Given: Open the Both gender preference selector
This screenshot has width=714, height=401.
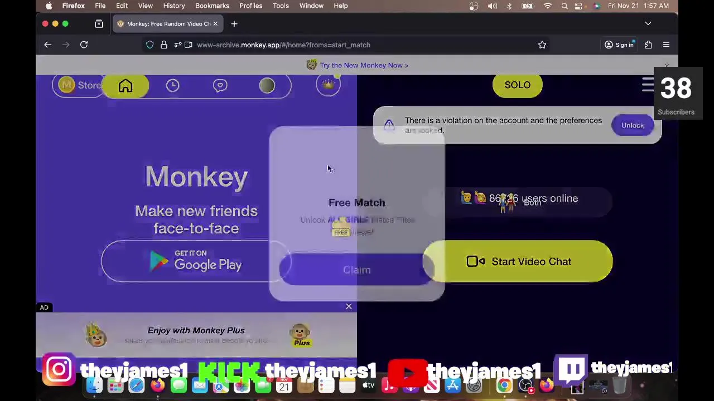Looking at the screenshot, I should tap(518, 202).
